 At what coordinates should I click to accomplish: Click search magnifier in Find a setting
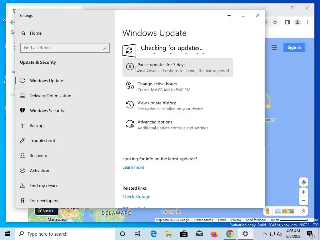[x=105, y=48]
